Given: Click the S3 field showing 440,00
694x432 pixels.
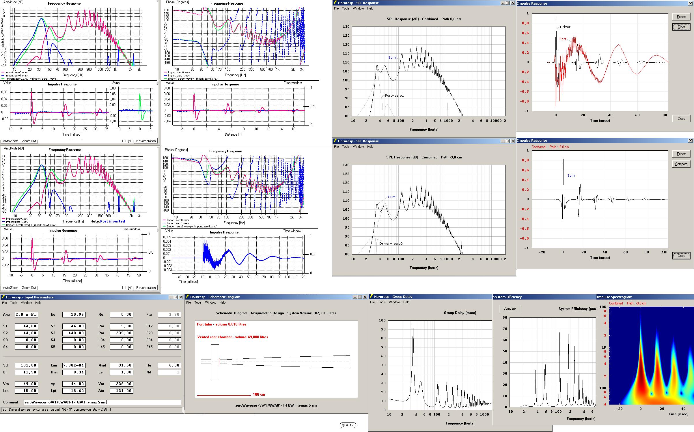Looking at the screenshot, I should [x=74, y=333].
